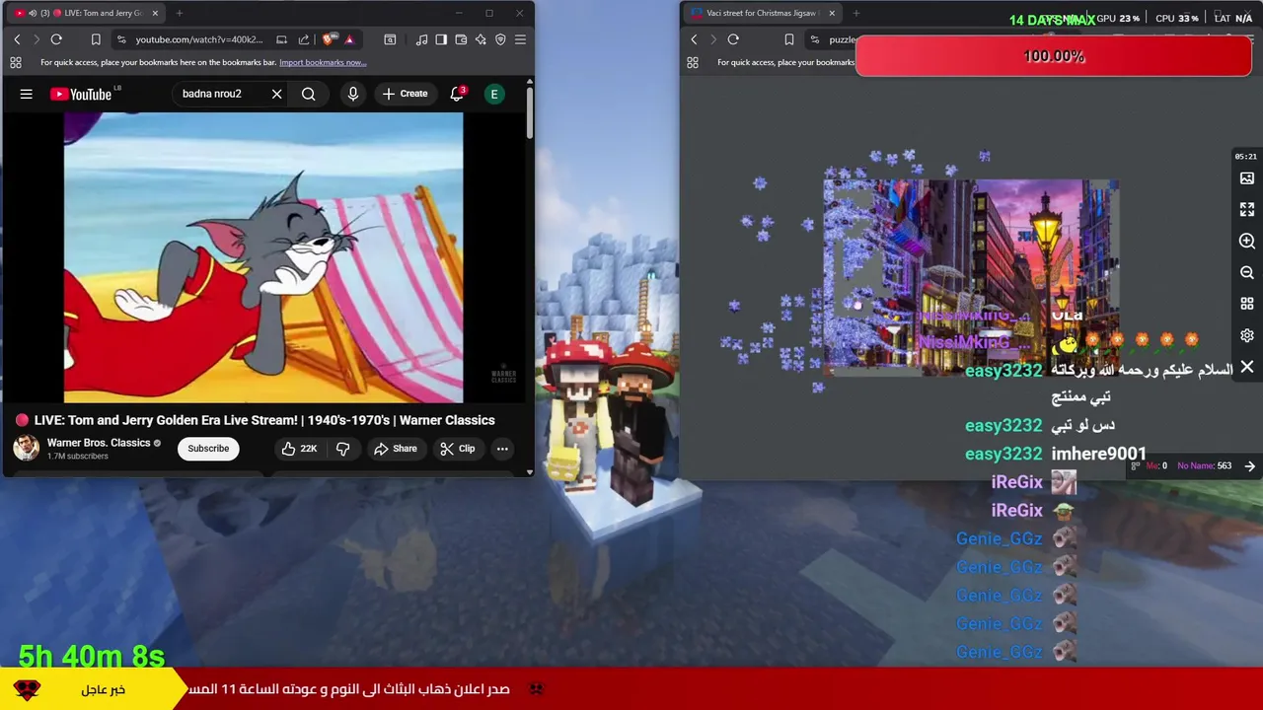Select the LIVE: Tom and Jerry tab
The image size is (1263, 710).
tap(86, 13)
